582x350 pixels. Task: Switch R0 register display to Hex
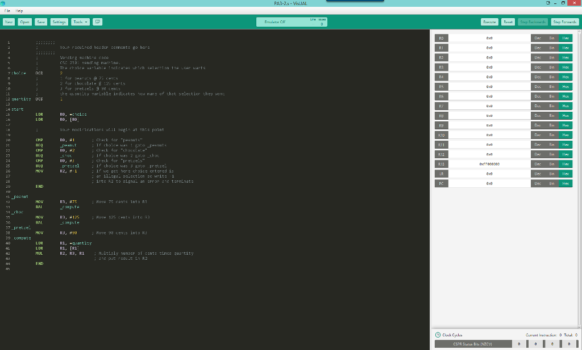click(564, 38)
